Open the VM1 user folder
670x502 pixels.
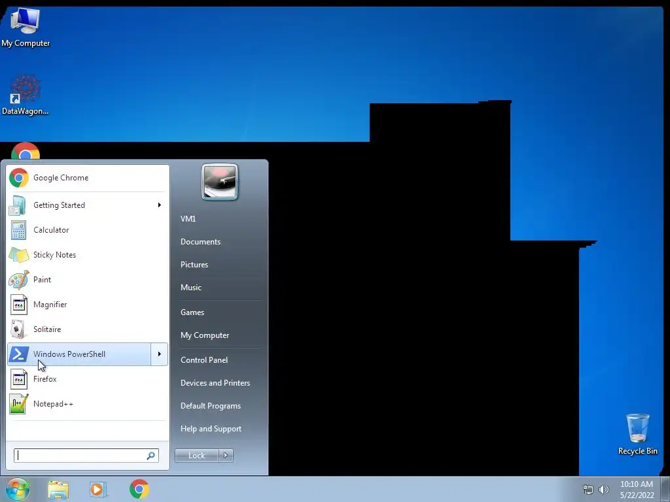pos(188,219)
